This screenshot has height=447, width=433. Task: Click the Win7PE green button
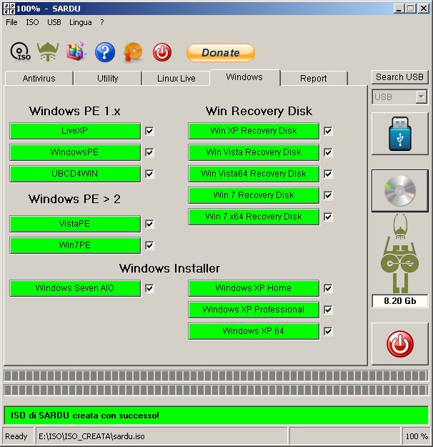point(75,245)
